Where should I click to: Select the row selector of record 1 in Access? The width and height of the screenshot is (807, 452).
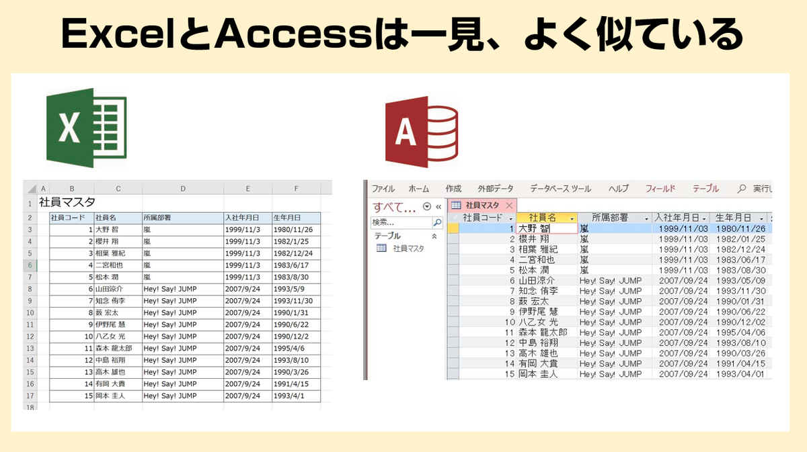click(454, 228)
